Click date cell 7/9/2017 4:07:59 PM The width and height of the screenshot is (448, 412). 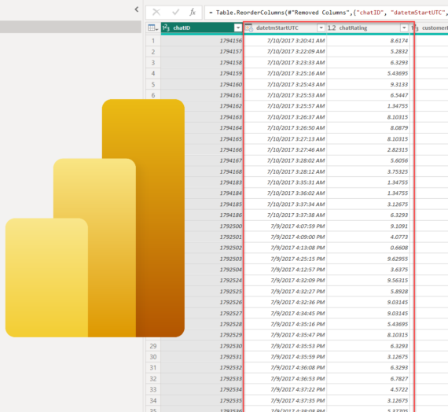(285, 226)
